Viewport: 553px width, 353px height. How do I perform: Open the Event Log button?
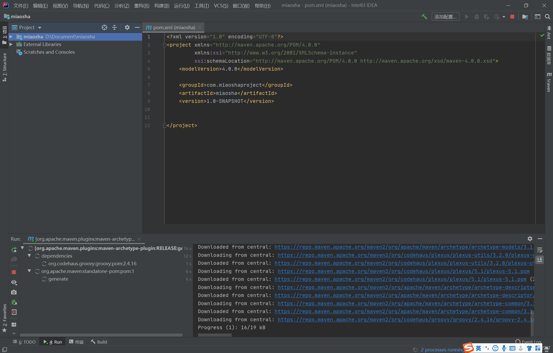click(528, 342)
